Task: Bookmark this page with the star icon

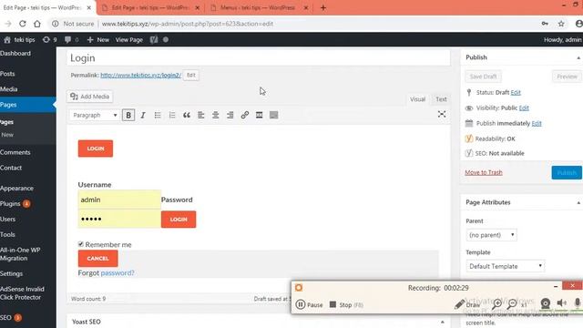Action: (561, 24)
